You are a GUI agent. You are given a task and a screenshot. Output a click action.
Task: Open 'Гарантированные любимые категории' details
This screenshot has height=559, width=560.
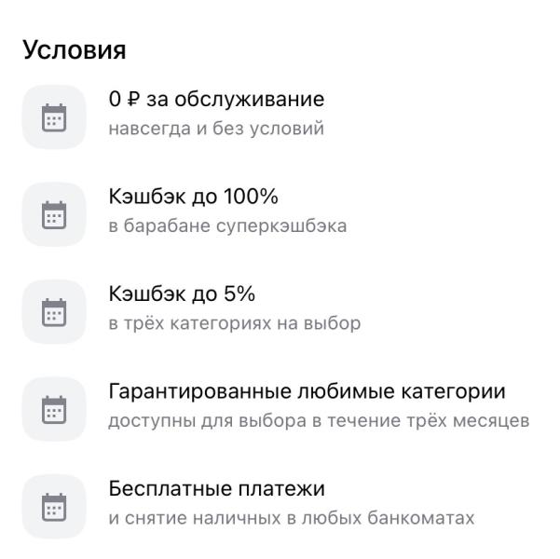[x=312, y=392]
